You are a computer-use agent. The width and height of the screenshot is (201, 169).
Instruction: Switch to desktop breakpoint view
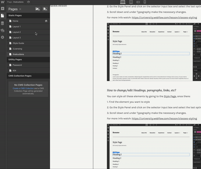[123, 2]
